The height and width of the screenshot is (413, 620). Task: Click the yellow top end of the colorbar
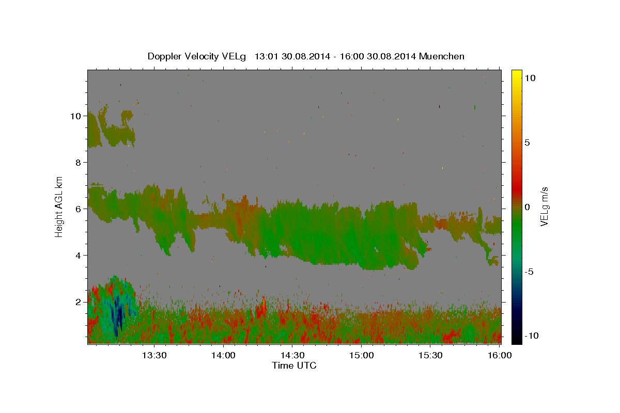[516, 73]
